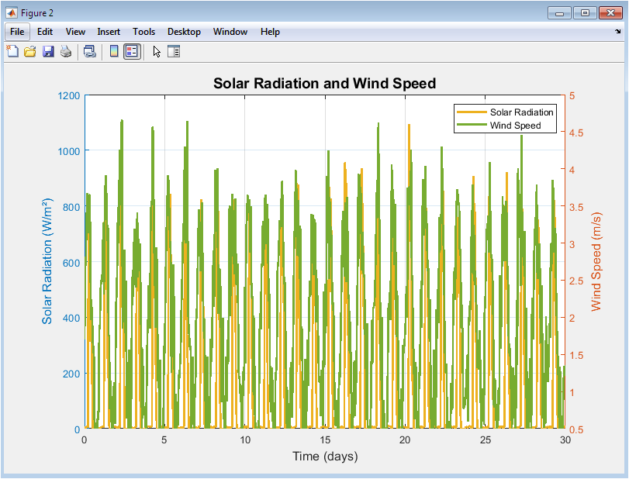Click the Link Plot toolbar icon
Image resolution: width=629 pixels, height=479 pixels.
pyautogui.click(x=90, y=52)
